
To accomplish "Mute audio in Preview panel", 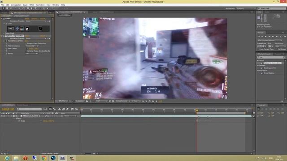I will point(277,37).
